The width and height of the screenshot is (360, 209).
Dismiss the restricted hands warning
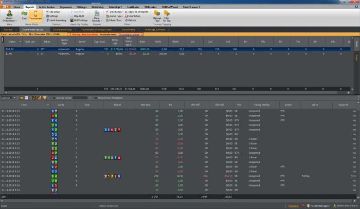[142, 34]
